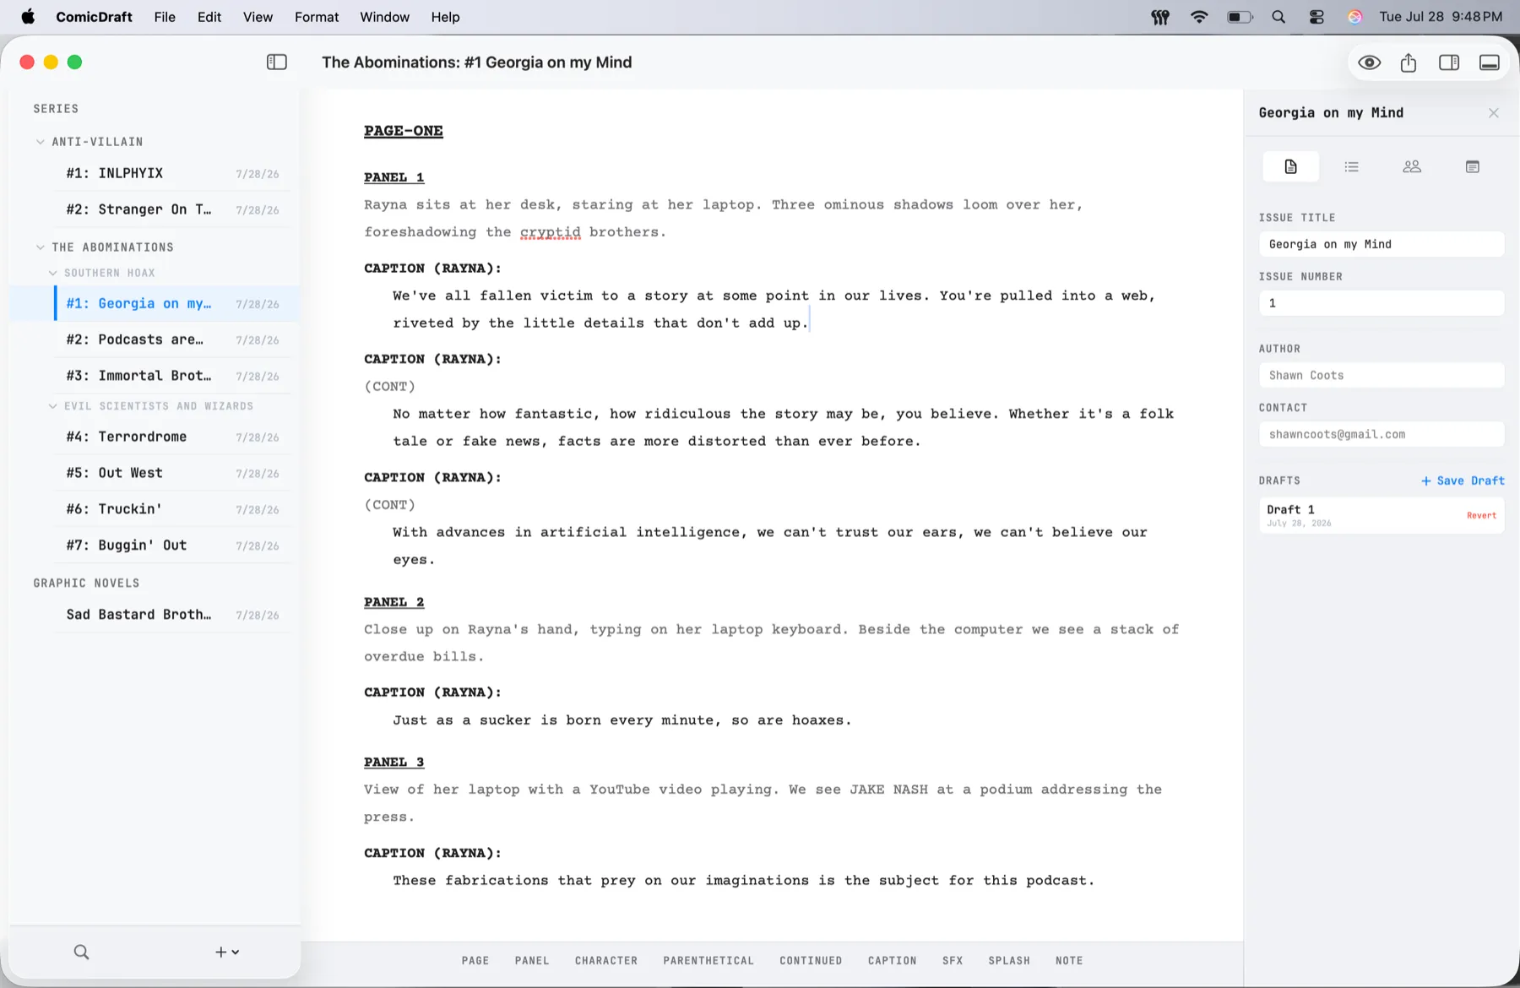The width and height of the screenshot is (1520, 988).
Task: Open the Help menu
Action: point(445,17)
